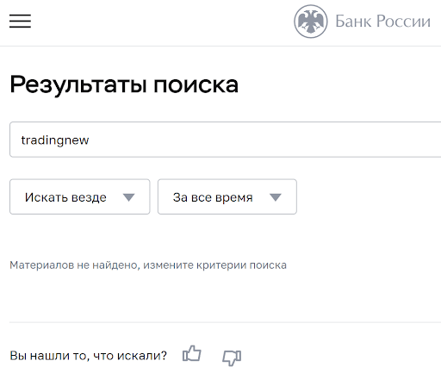Click the word 'России' in the logo

[x=403, y=22]
